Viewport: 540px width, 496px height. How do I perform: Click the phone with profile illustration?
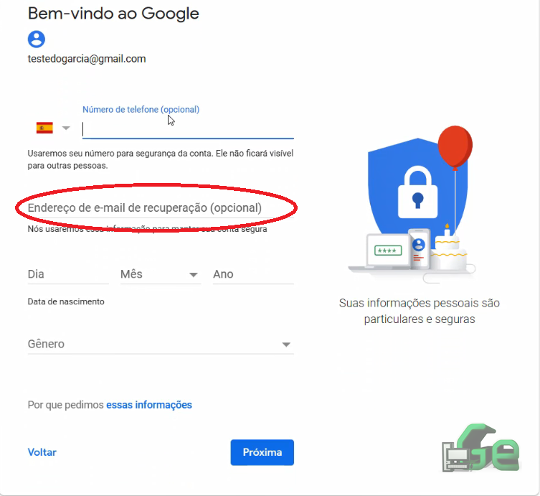(419, 249)
